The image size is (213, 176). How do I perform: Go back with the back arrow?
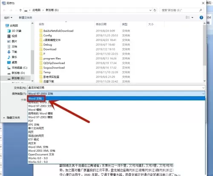[x=4, y=10]
